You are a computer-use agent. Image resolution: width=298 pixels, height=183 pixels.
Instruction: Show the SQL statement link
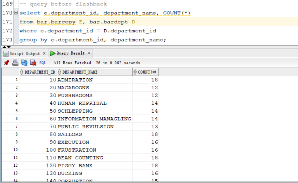pos(43,63)
